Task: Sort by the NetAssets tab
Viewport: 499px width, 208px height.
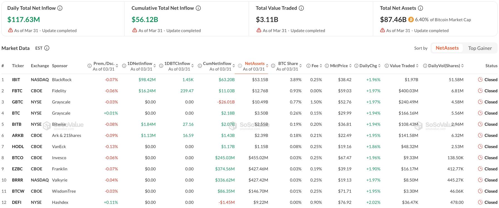Action: coord(447,48)
